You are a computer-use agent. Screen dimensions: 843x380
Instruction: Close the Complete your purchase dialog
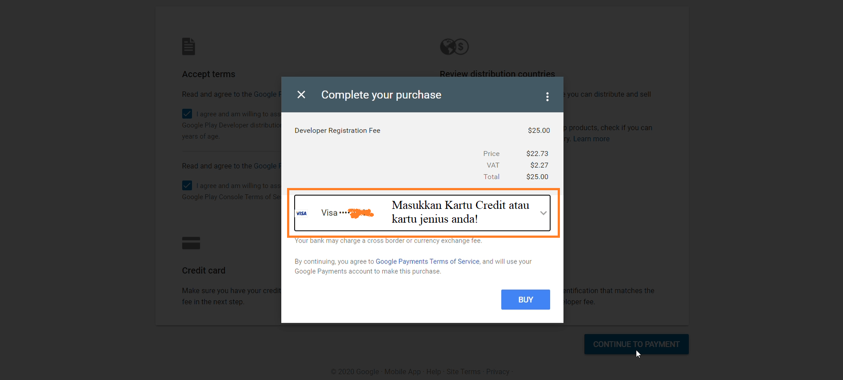click(x=301, y=95)
